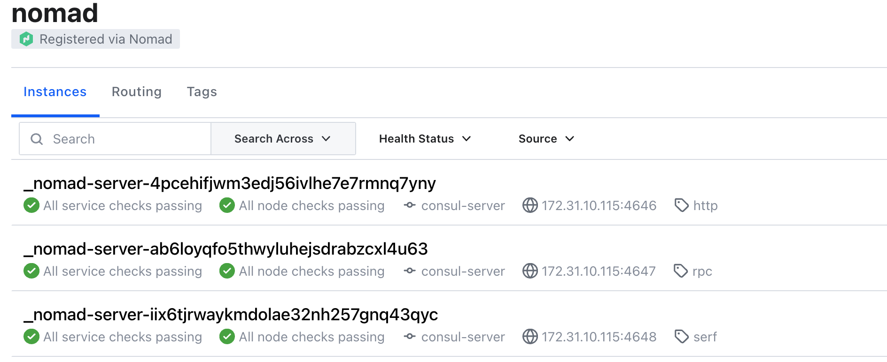Open the Source filter dropdown
This screenshot has width=887, height=362.
[x=546, y=139]
